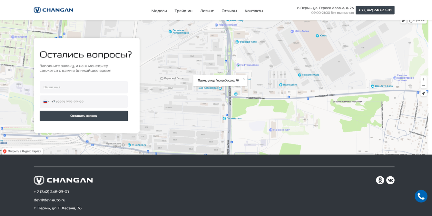Go to Контакты in the header
432x216 pixels.
tap(254, 11)
